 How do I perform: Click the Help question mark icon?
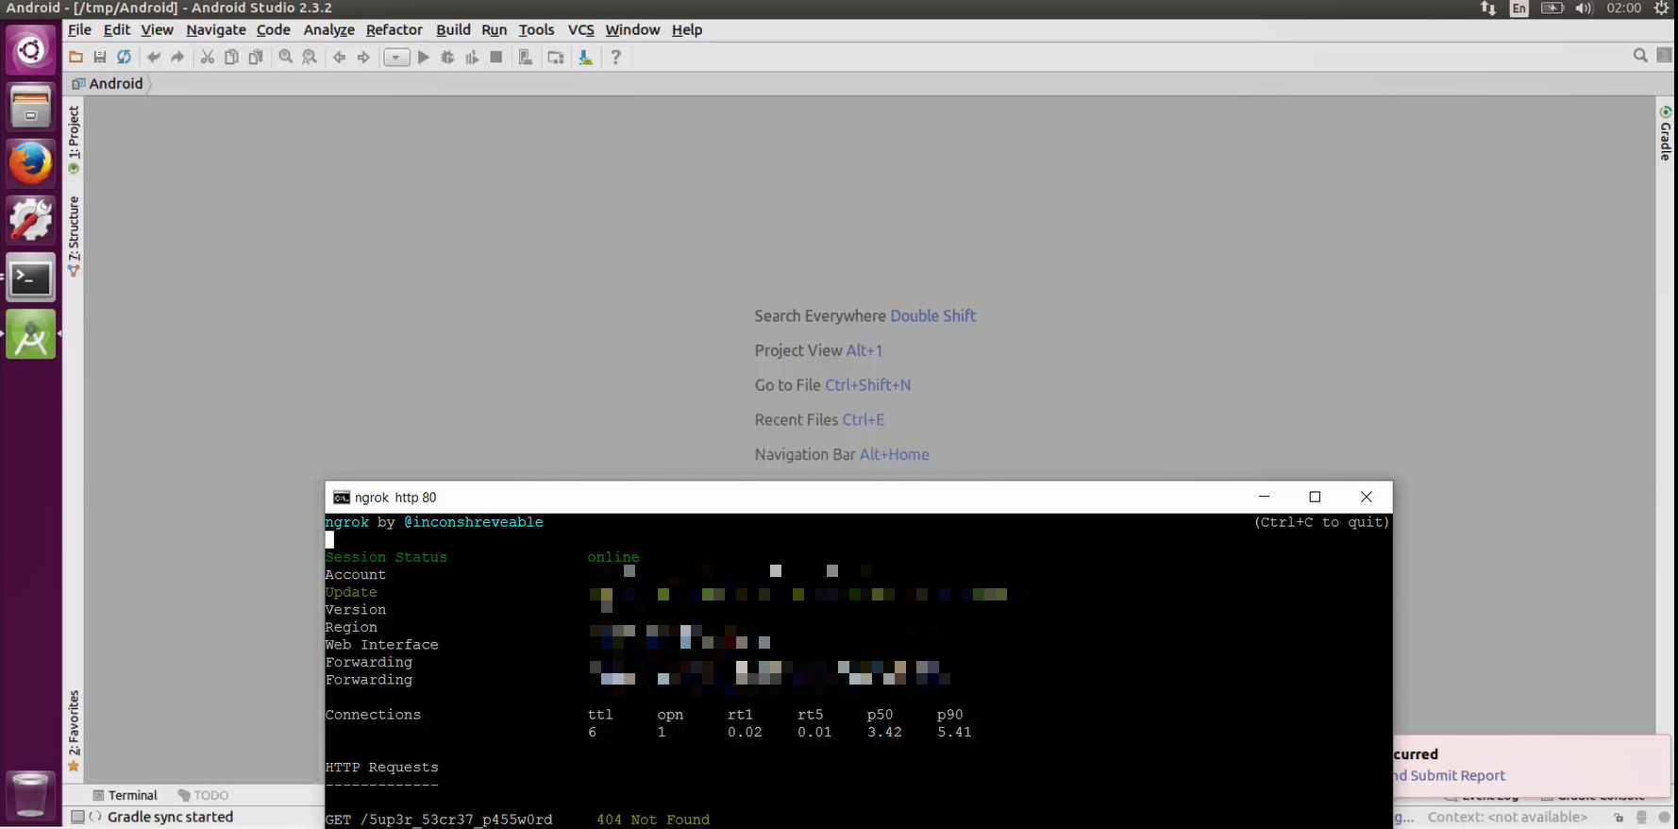(x=615, y=58)
